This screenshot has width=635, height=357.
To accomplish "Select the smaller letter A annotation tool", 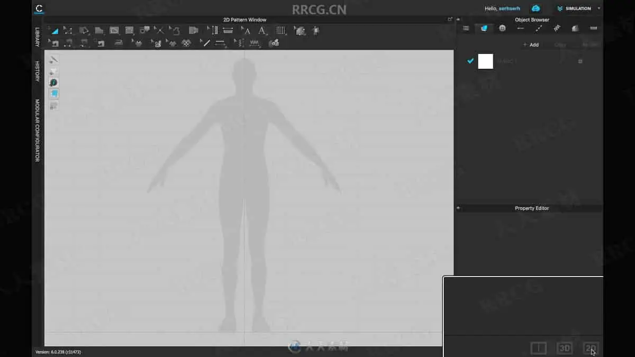I will [247, 31].
